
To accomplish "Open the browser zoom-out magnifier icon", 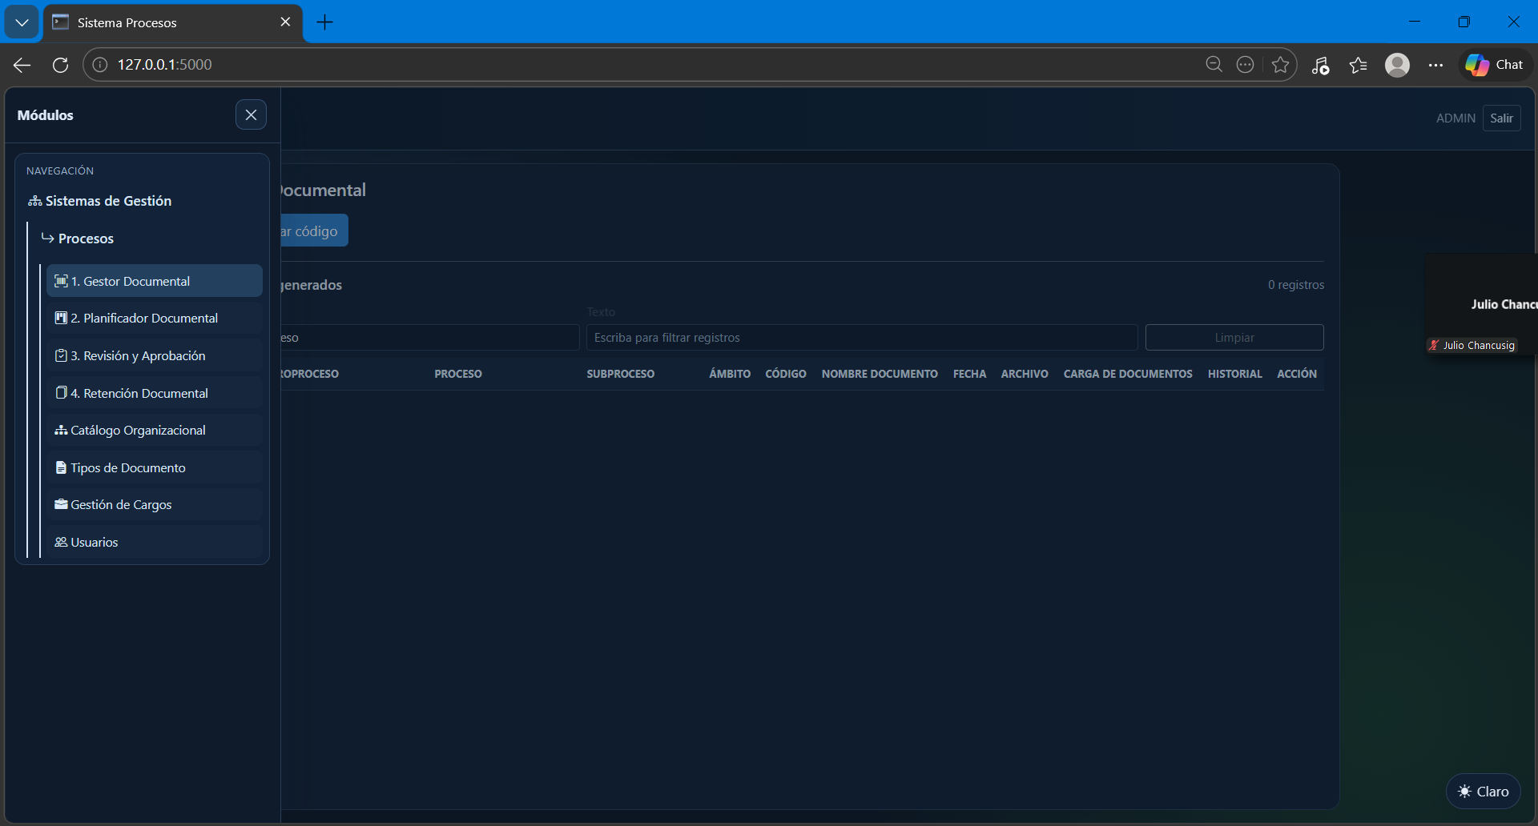I will (1214, 65).
